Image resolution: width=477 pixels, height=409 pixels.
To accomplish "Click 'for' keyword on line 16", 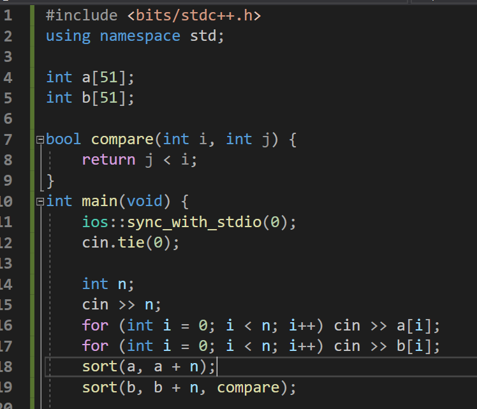I will click(x=95, y=325).
